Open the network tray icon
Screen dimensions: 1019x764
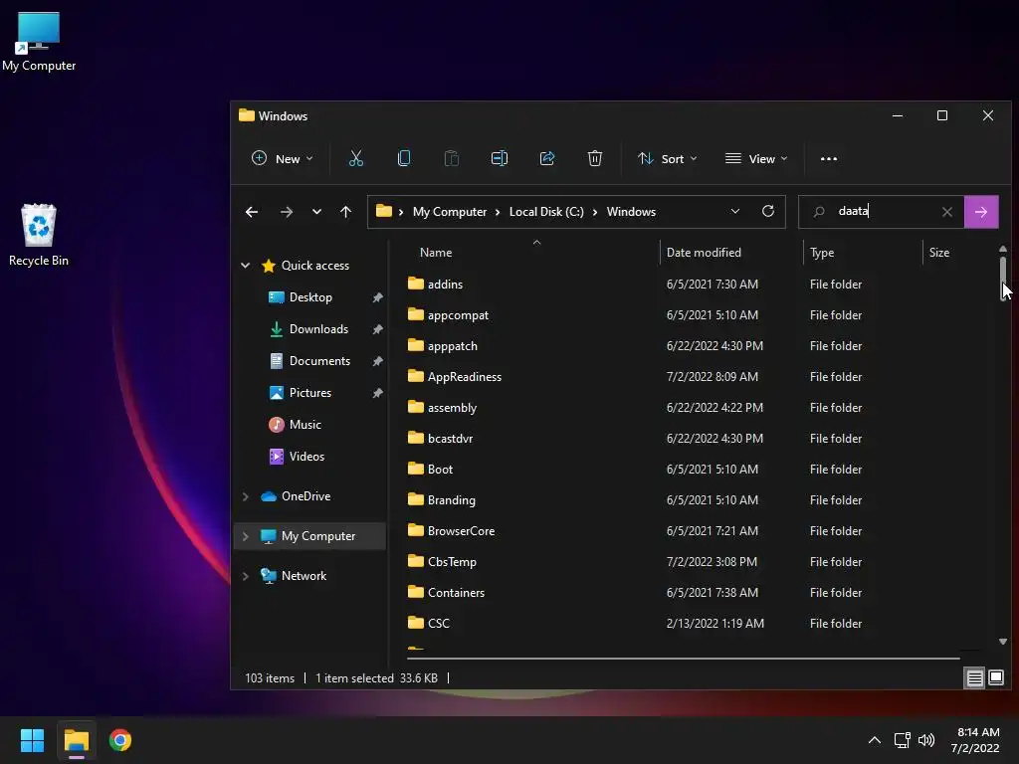[x=902, y=740]
